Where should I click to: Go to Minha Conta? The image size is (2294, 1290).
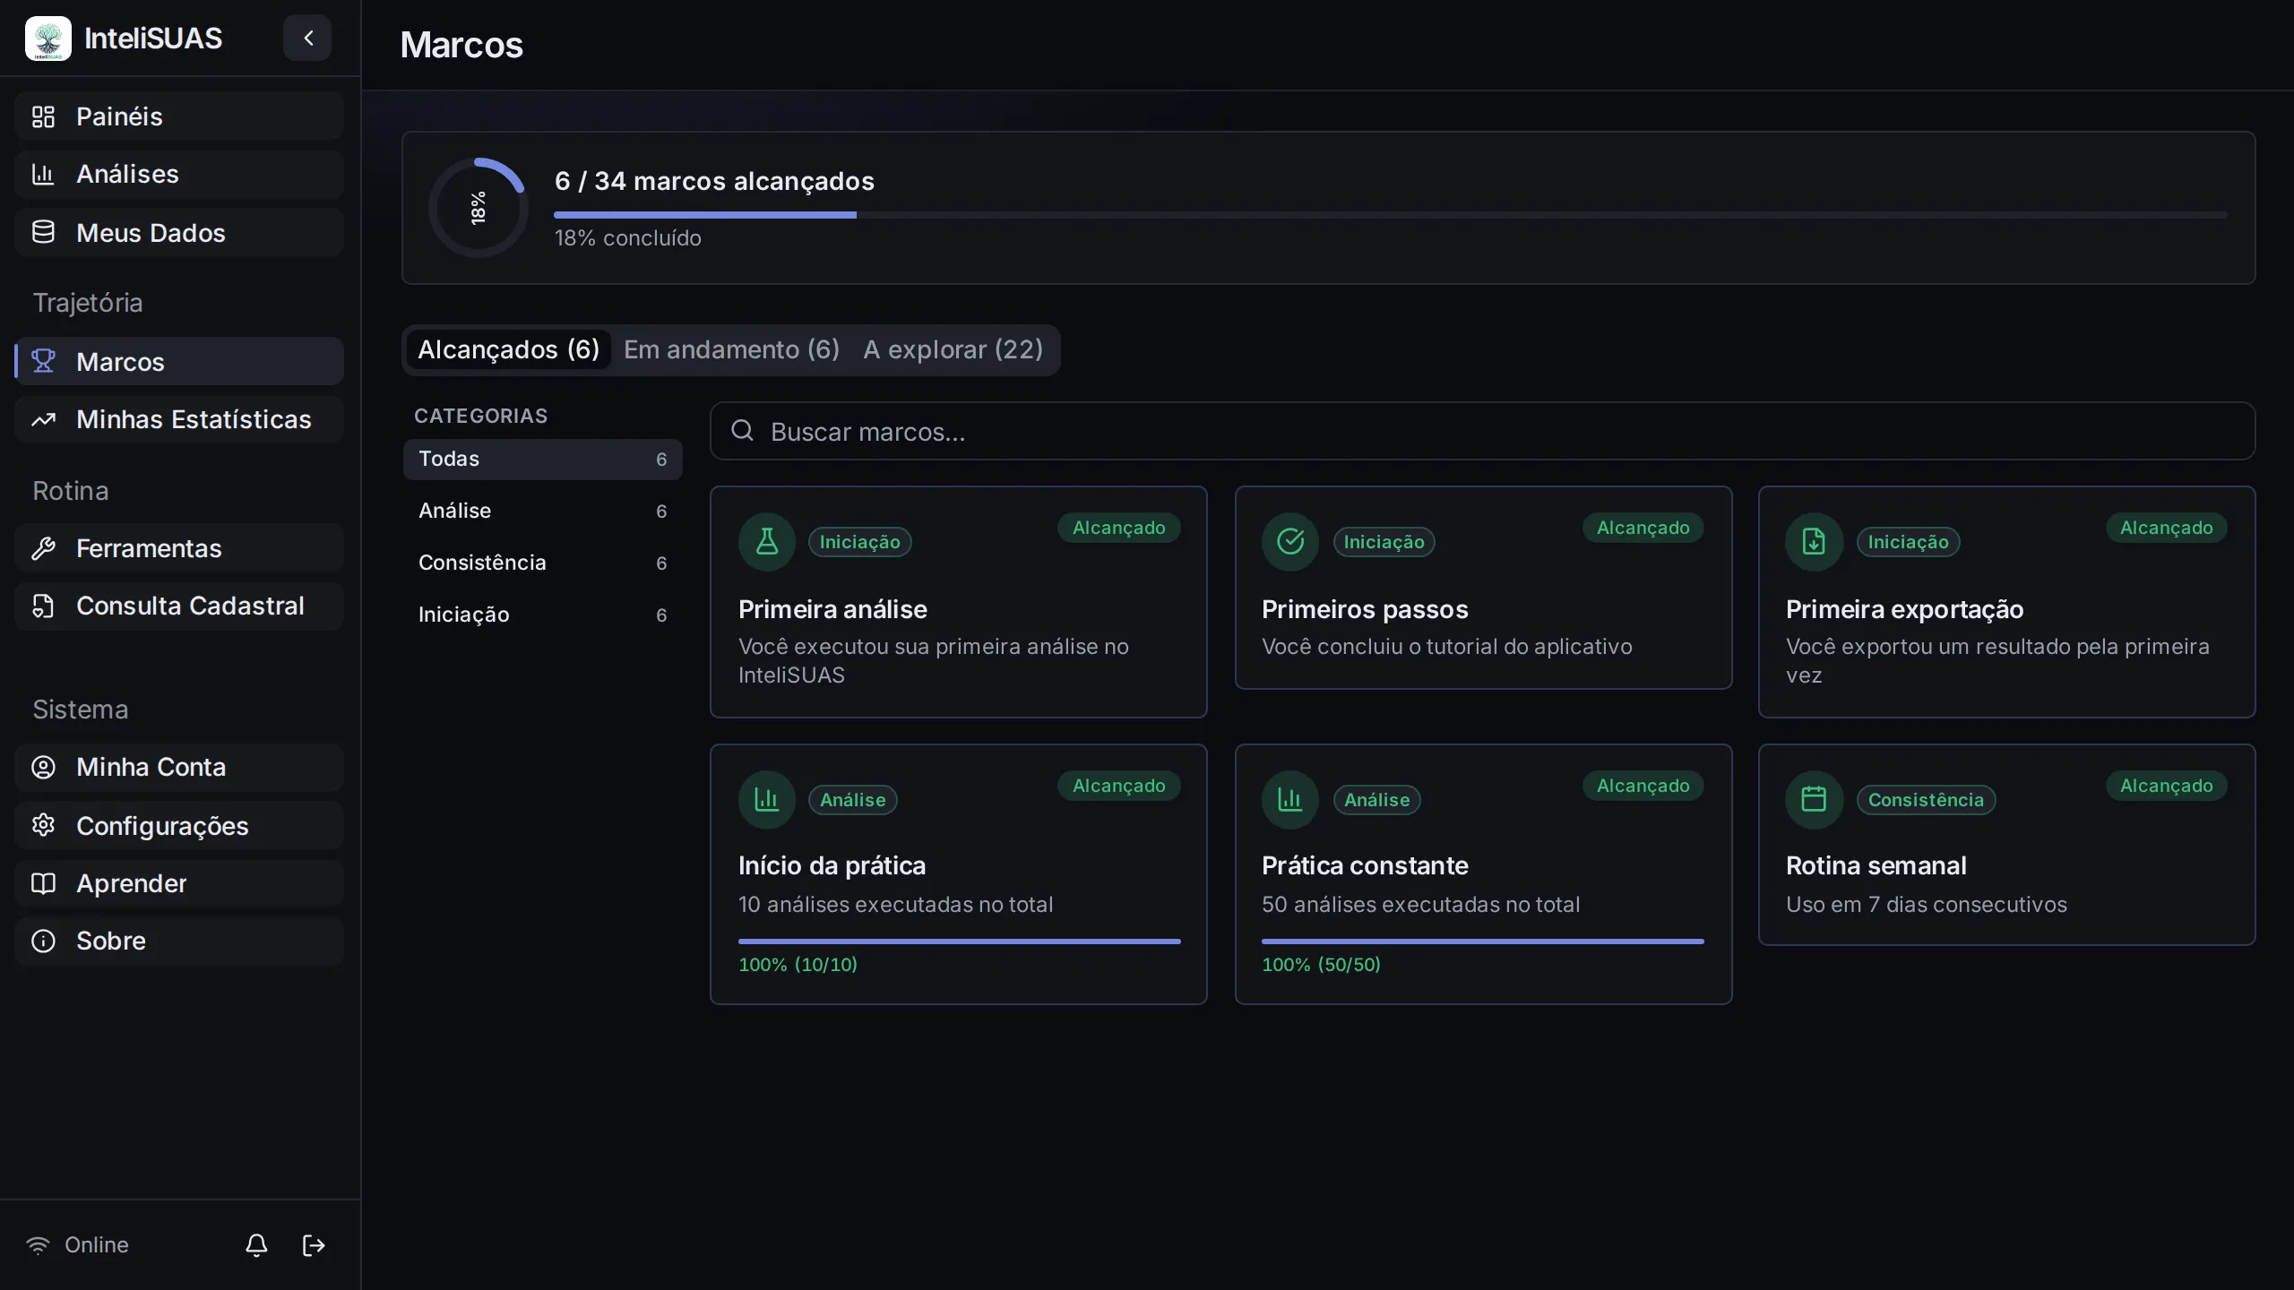179,767
